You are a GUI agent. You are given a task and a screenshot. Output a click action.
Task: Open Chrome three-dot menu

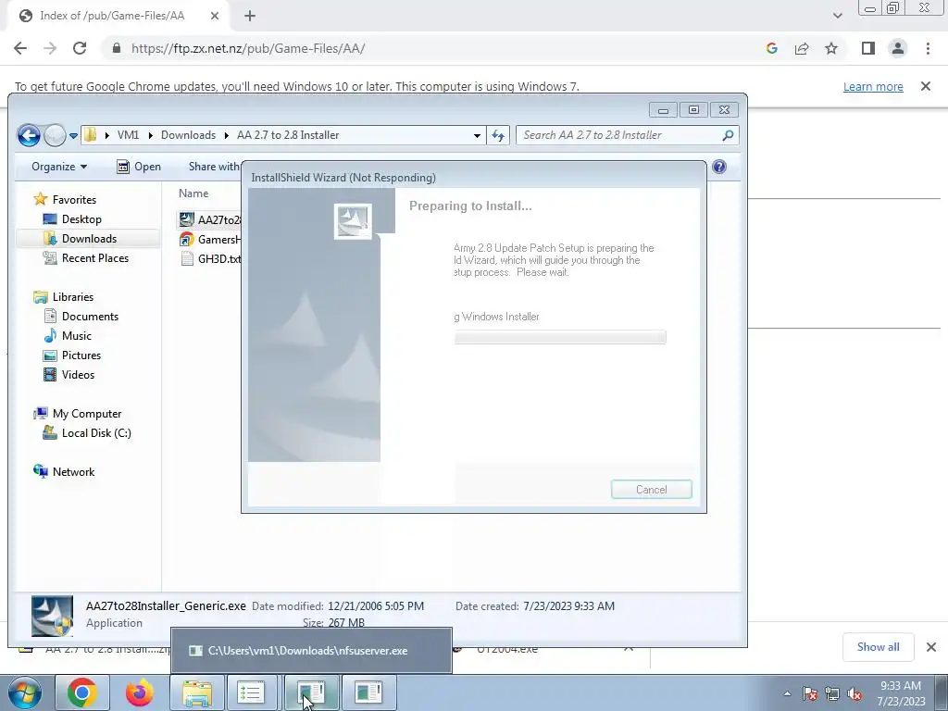point(928,48)
